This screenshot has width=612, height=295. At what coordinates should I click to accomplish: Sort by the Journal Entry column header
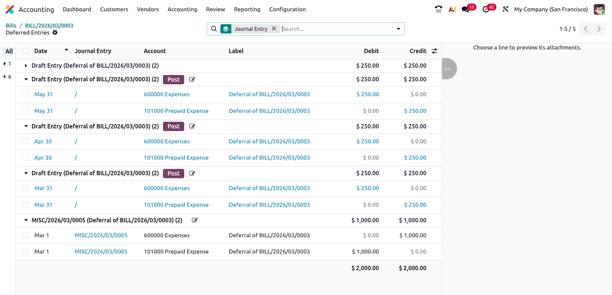click(x=93, y=51)
